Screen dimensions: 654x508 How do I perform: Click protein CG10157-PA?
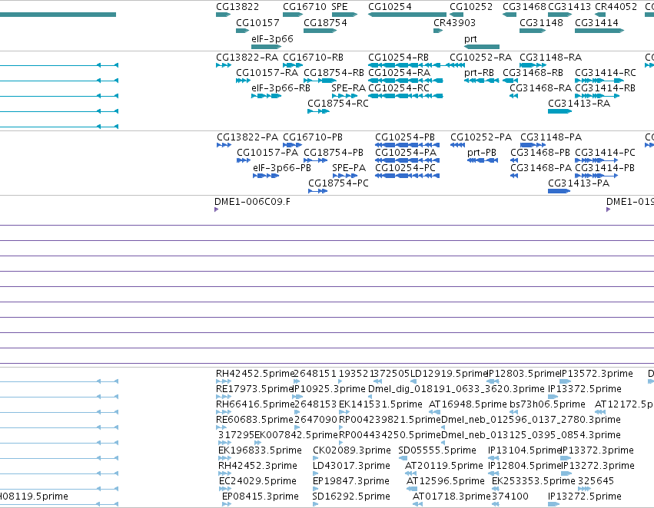pyautogui.click(x=267, y=153)
